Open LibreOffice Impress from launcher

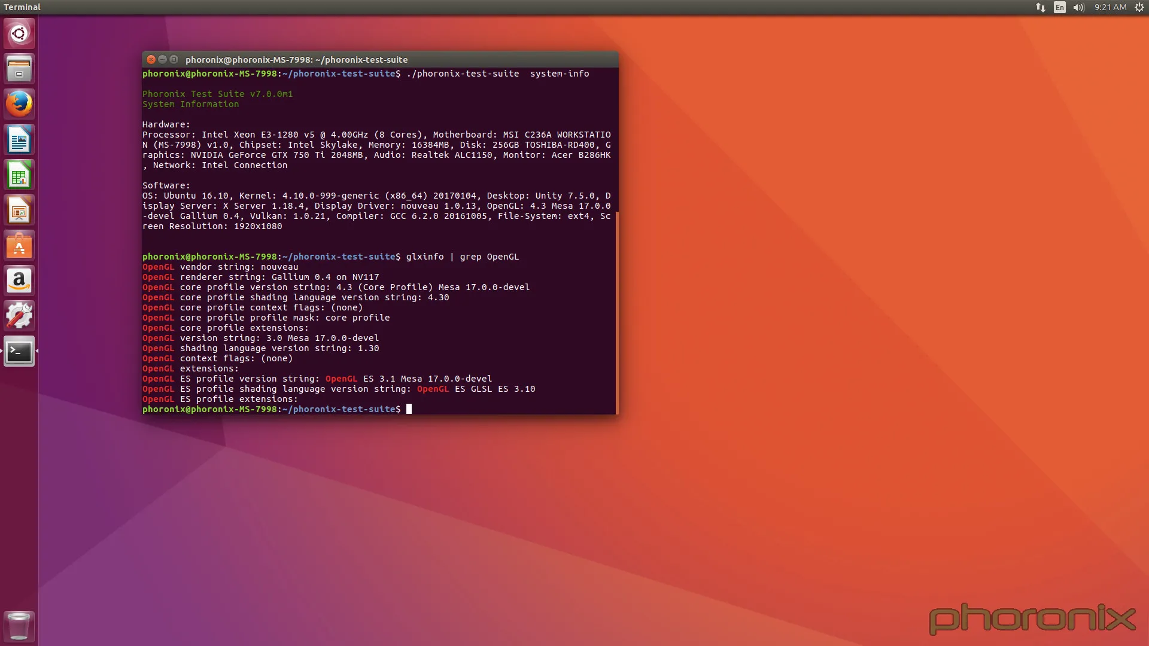coord(19,211)
